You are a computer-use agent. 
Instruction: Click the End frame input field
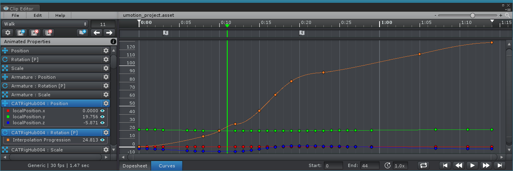(x=370, y=165)
